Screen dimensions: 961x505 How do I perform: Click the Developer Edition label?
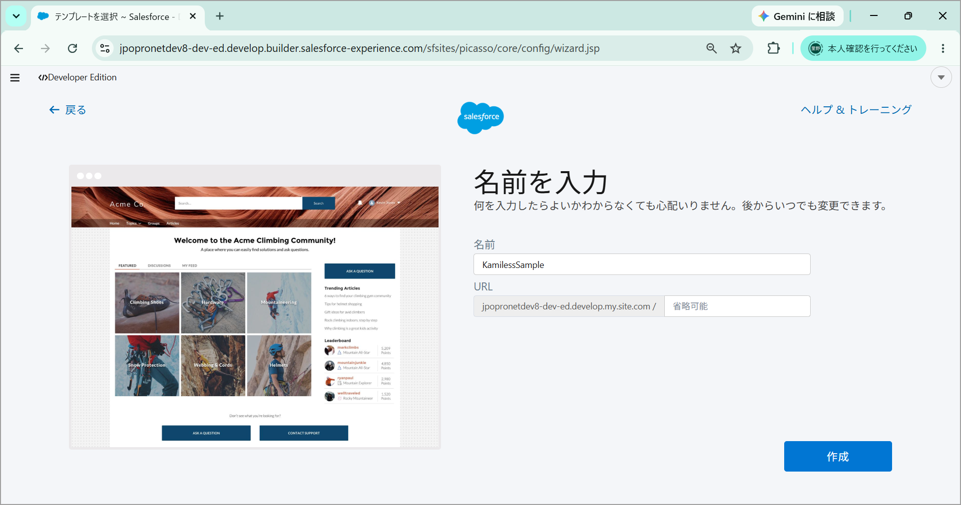[x=77, y=77]
